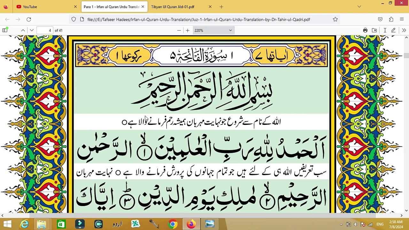Click the Firefox taskbar icon
The width and height of the screenshot is (409, 230).
[191, 224]
